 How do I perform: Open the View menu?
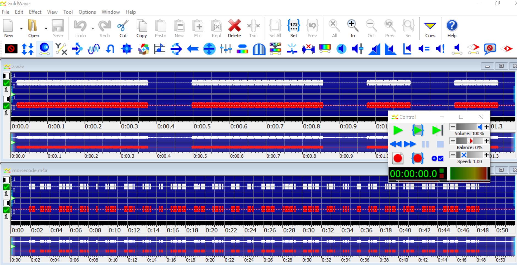coord(52,12)
